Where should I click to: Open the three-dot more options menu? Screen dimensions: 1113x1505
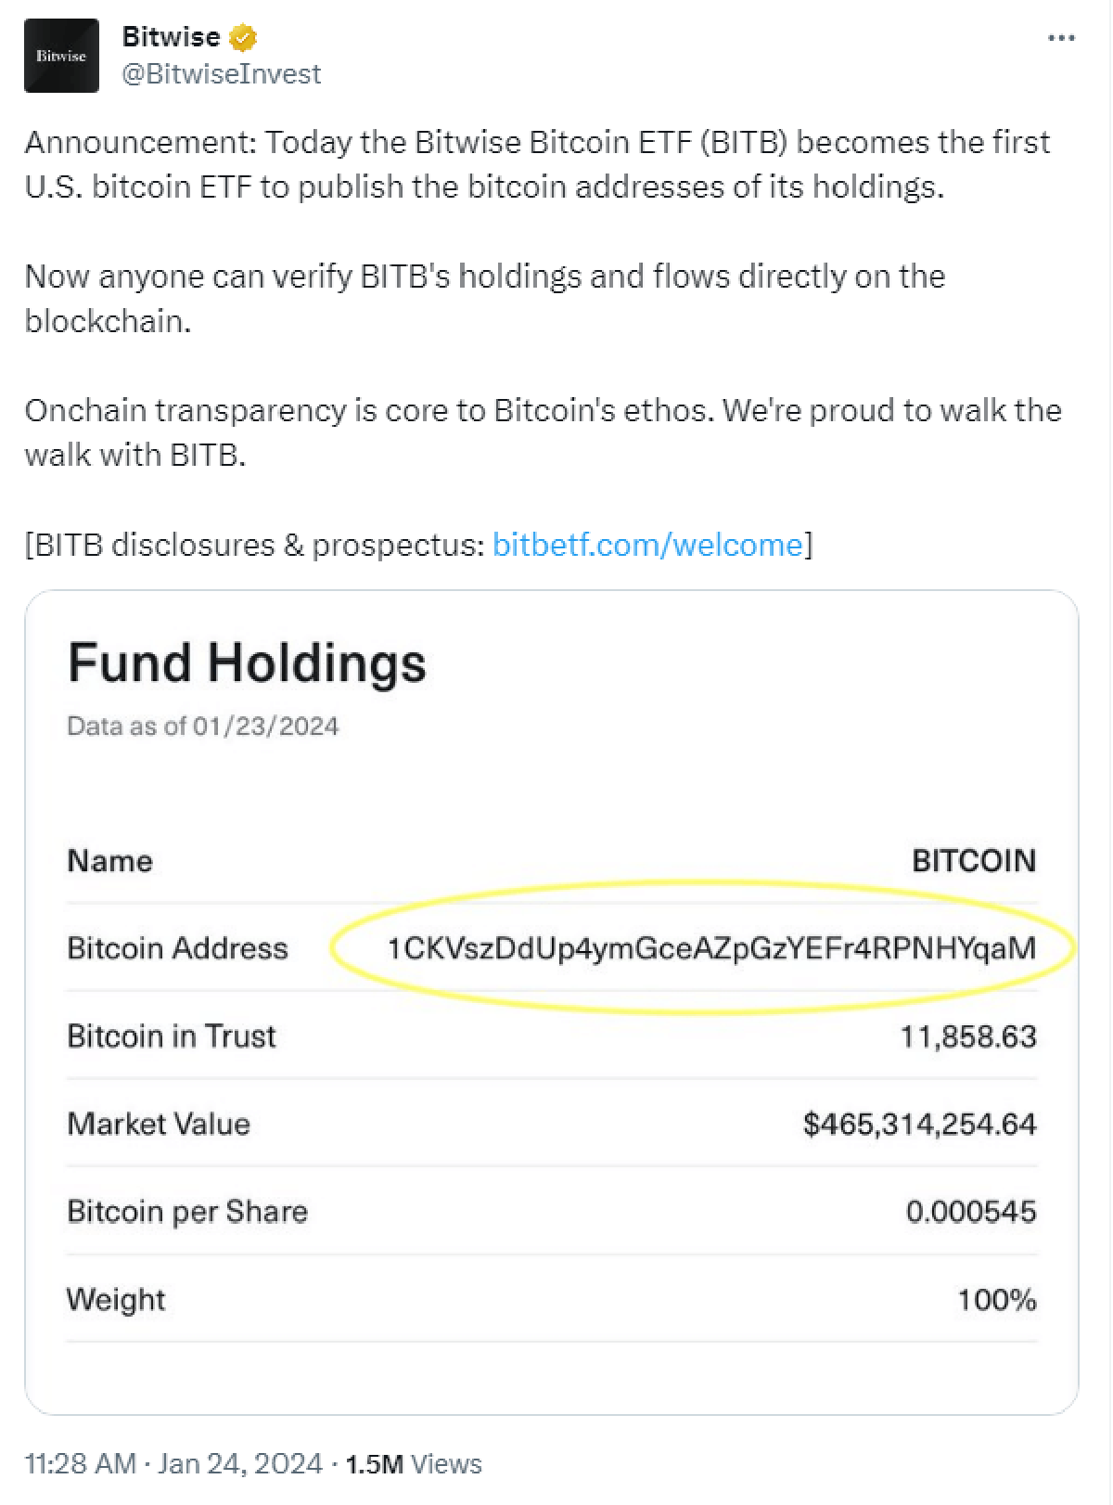click(1060, 37)
